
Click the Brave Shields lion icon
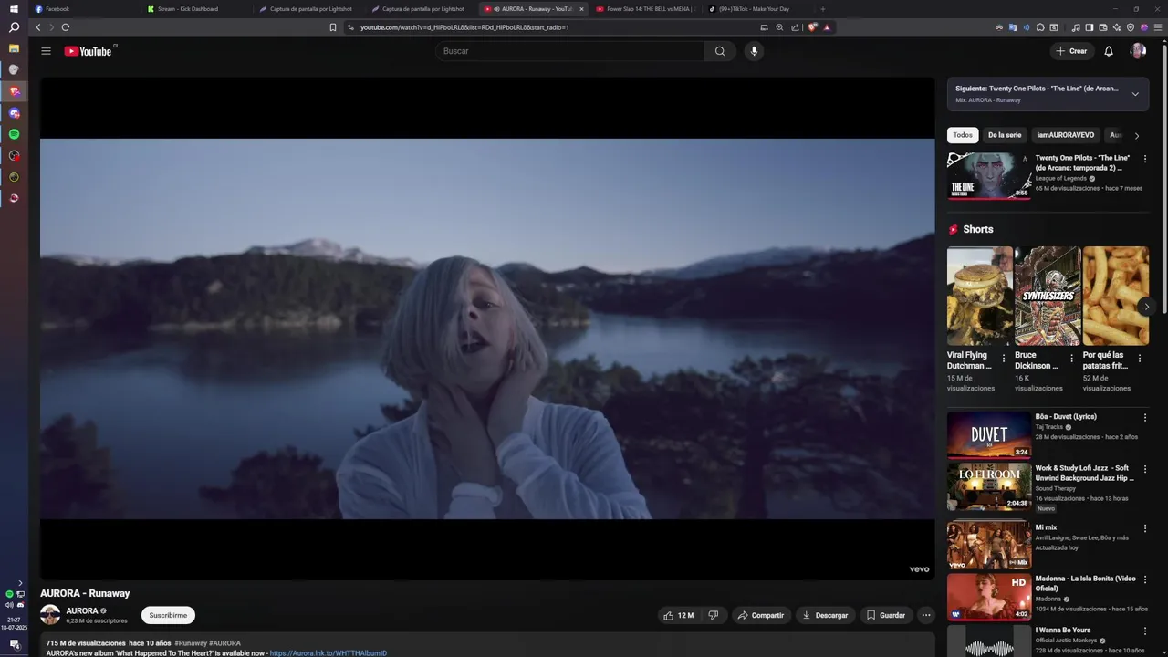tap(813, 27)
